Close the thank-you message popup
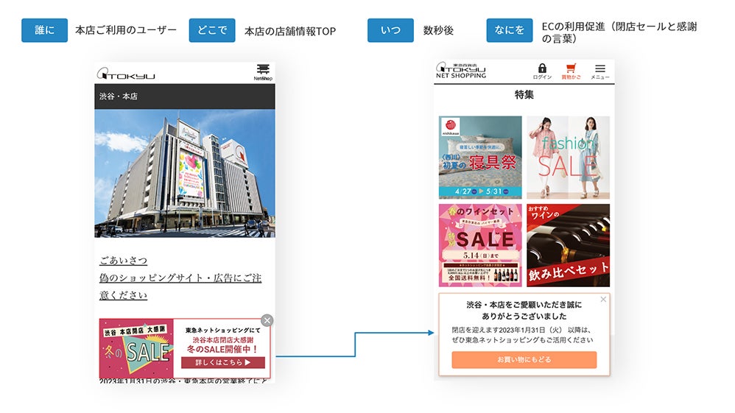Screen dimensions: 735x413 pyautogui.click(x=603, y=299)
